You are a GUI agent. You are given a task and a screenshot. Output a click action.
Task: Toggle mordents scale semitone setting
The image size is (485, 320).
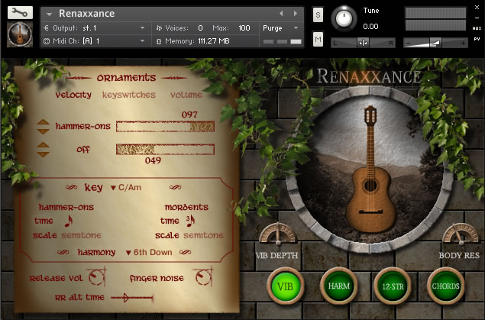pos(203,235)
